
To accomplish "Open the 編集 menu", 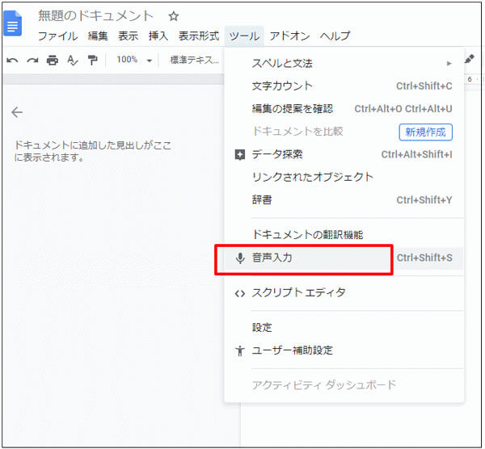I will (x=98, y=36).
